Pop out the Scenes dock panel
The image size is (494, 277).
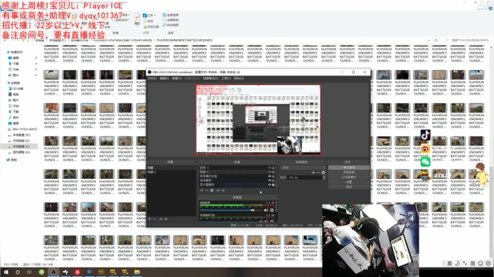pyautogui.click(x=195, y=162)
